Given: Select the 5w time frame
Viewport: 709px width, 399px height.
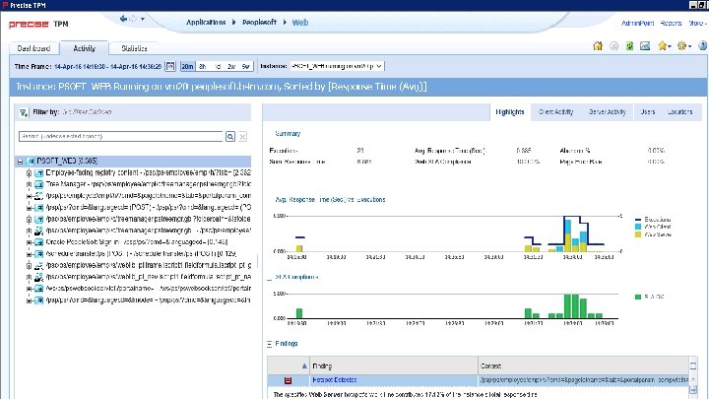Looking at the screenshot, I should pos(245,66).
